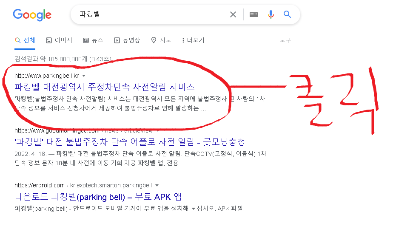The width and height of the screenshot is (393, 226).
Task: Select the 전체 tab
Action: pos(25,40)
